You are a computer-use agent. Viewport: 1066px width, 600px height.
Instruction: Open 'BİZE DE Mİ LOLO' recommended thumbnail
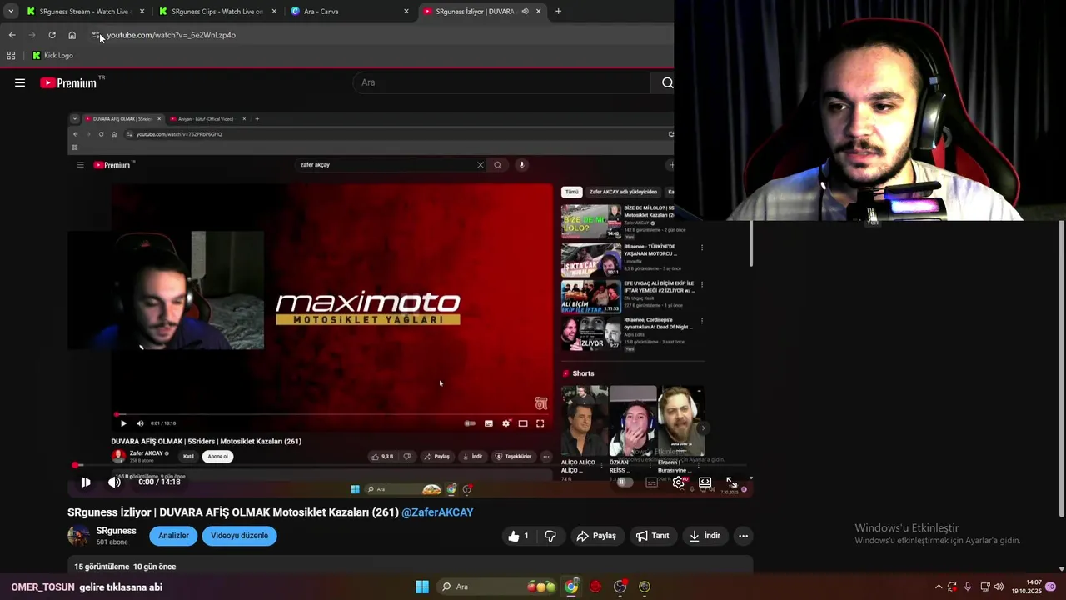click(590, 222)
